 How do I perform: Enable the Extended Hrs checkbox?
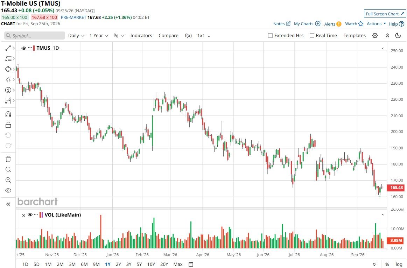(270, 36)
